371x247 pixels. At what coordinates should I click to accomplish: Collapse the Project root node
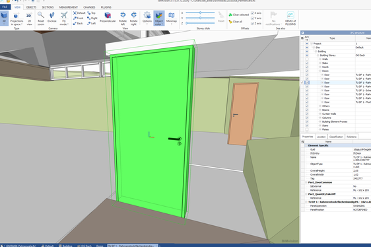coord(312,44)
